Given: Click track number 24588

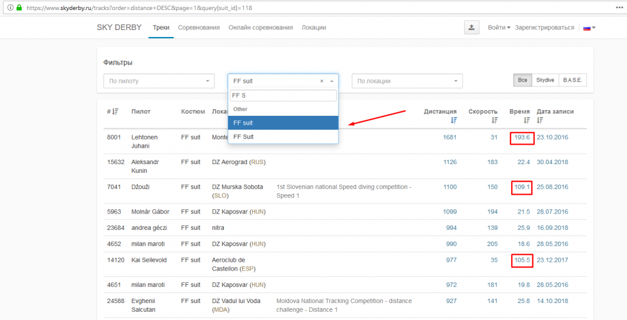Looking at the screenshot, I should pyautogui.click(x=116, y=301).
